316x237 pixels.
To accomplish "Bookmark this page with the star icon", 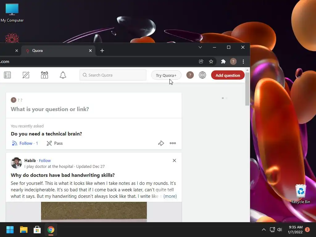I will pyautogui.click(x=211, y=61).
